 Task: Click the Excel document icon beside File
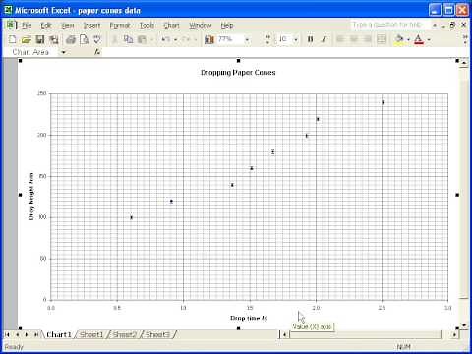coord(12,25)
